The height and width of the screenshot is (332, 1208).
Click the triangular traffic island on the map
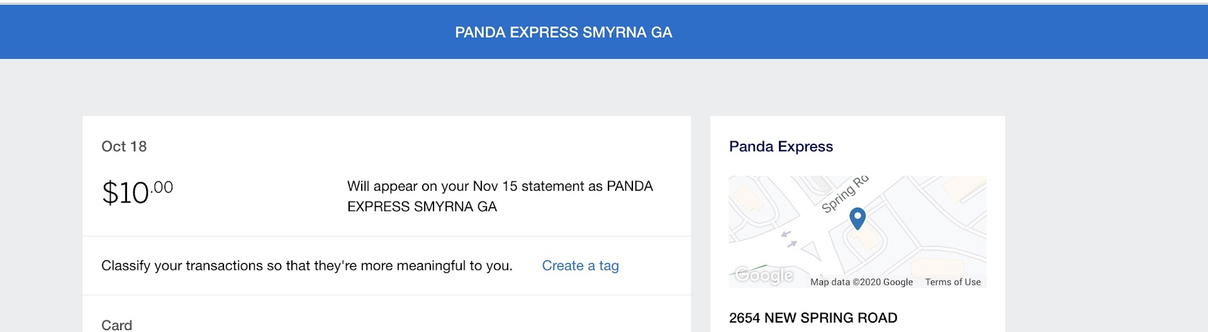coord(812,250)
